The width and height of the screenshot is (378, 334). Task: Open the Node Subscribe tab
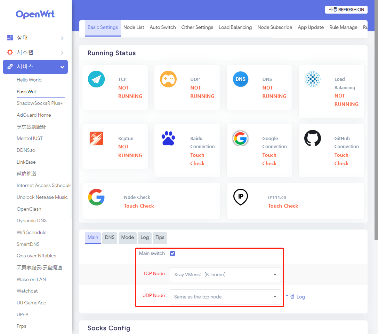pos(275,27)
